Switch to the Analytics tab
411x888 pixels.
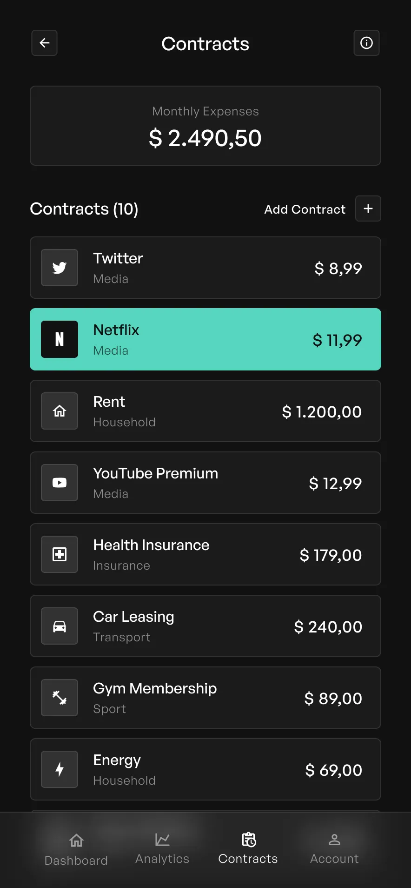(162, 848)
